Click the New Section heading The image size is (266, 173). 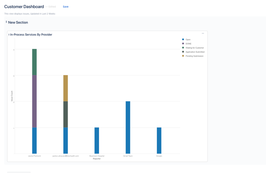tap(18, 22)
